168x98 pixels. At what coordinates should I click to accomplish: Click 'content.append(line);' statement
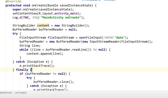(x=45, y=54)
